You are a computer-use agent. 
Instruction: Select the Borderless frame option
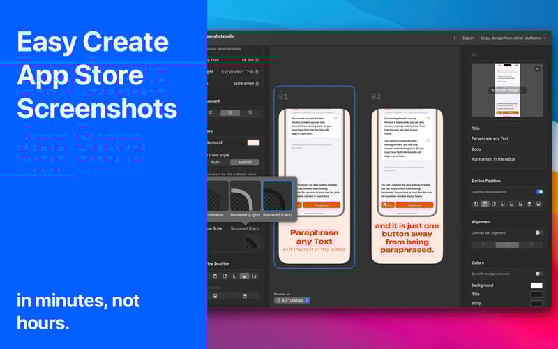pyautogui.click(x=218, y=199)
